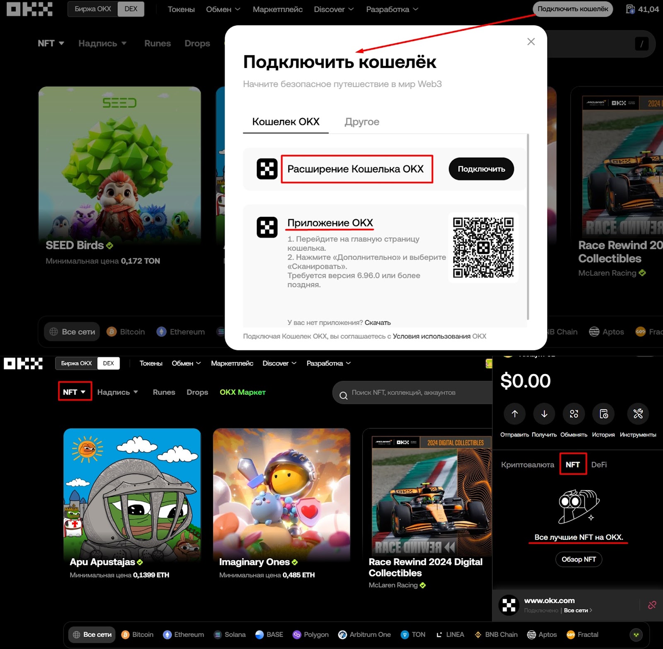Switch to DEX in the header beside the wallet panel
Screen dimensions: 663x649
109,363
